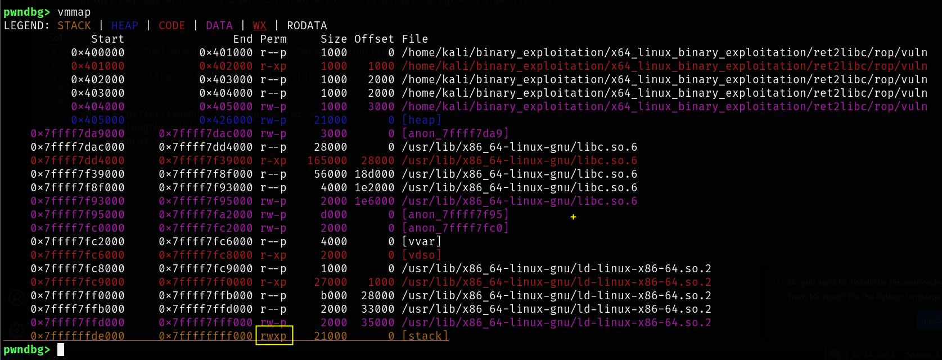Click the pwndbg prompt input cursor

click(61, 350)
